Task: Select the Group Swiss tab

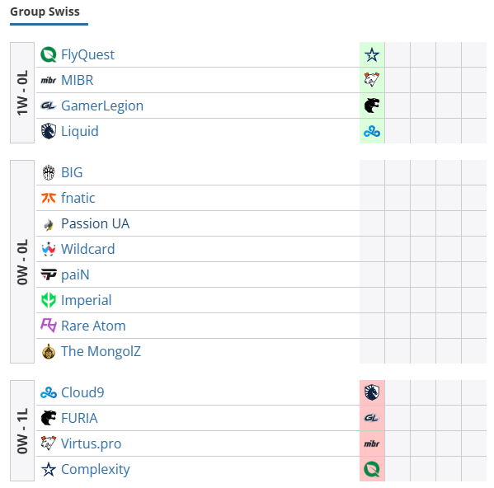Action: 45,12
